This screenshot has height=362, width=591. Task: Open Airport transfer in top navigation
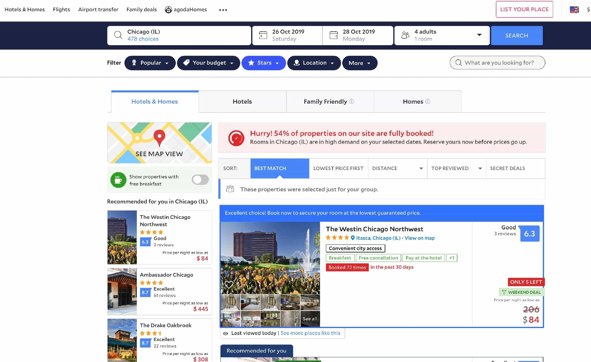[x=98, y=9]
